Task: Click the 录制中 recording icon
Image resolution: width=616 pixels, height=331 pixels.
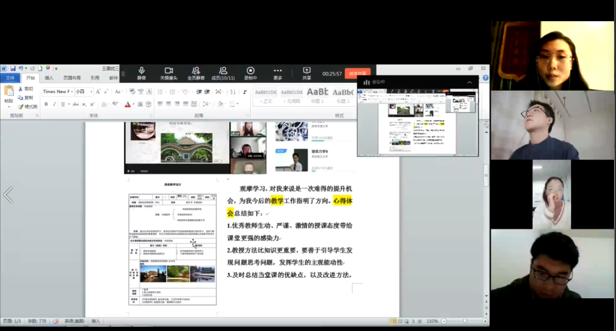Action: [x=251, y=71]
